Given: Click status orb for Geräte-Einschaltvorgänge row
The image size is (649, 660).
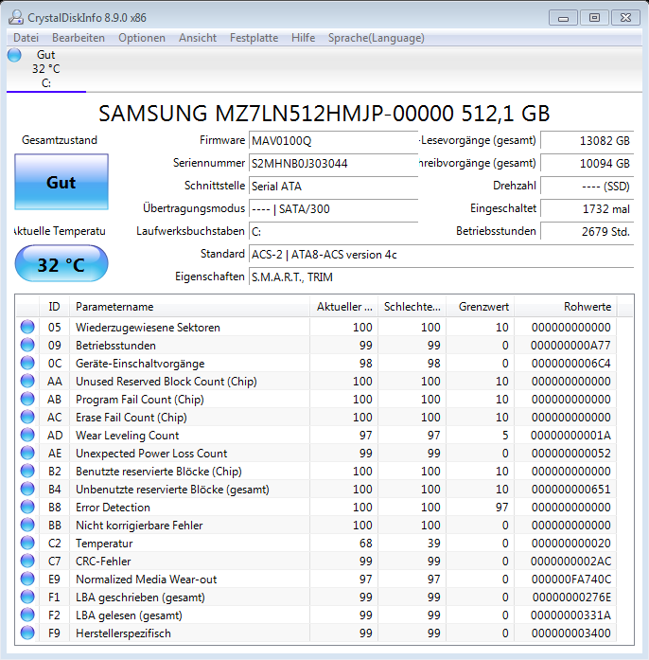Looking at the screenshot, I should 27,364.
